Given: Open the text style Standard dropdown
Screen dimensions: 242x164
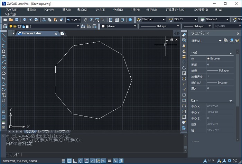Looking at the screenshot, I should pyautogui.click(x=164, y=20).
